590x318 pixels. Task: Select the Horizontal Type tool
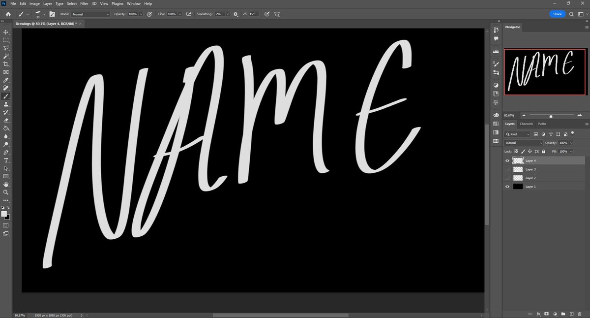[x=6, y=160]
